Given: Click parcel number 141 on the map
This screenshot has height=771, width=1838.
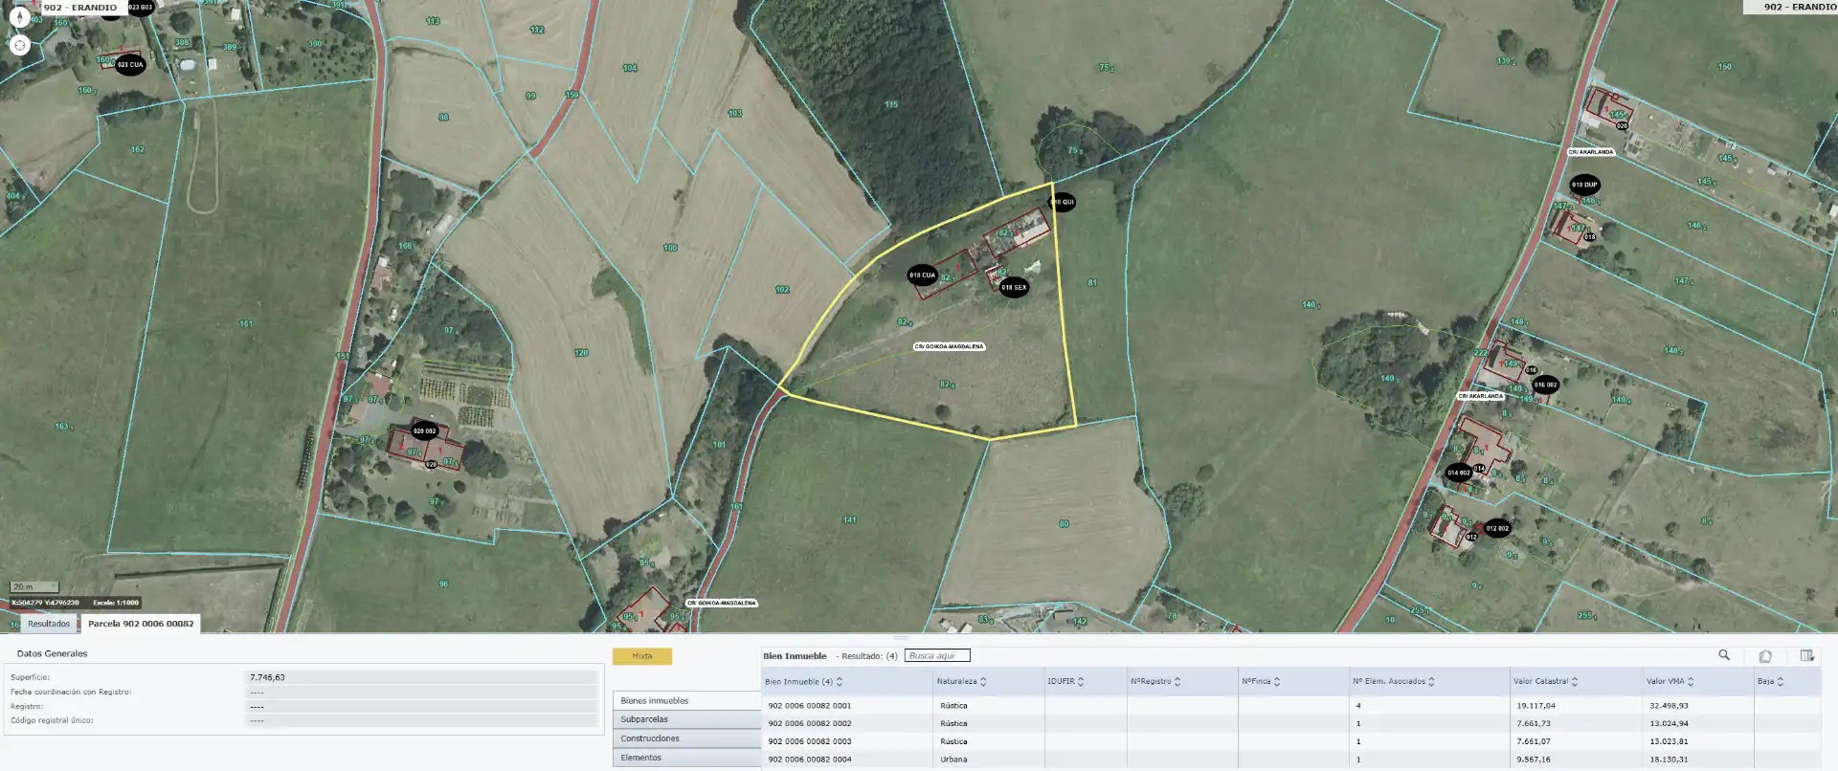Looking at the screenshot, I should point(849,520).
